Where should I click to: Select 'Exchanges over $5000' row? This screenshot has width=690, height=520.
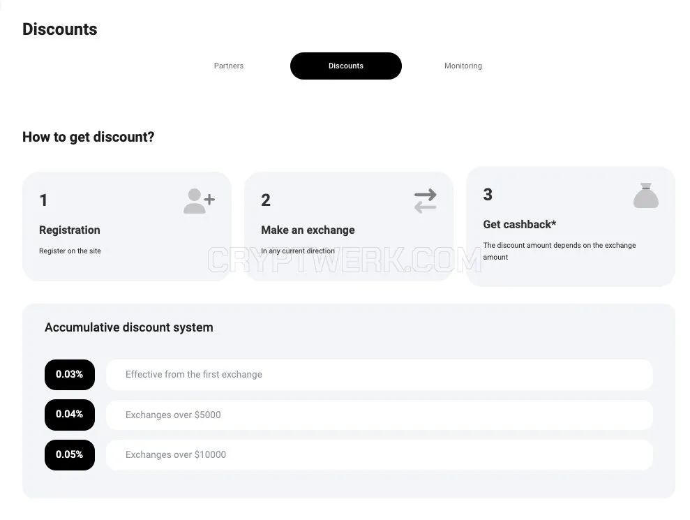[380, 415]
